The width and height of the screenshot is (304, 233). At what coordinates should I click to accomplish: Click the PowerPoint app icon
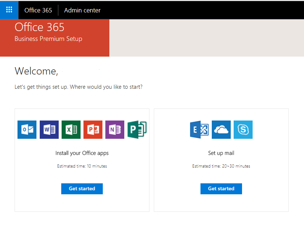(x=93, y=130)
